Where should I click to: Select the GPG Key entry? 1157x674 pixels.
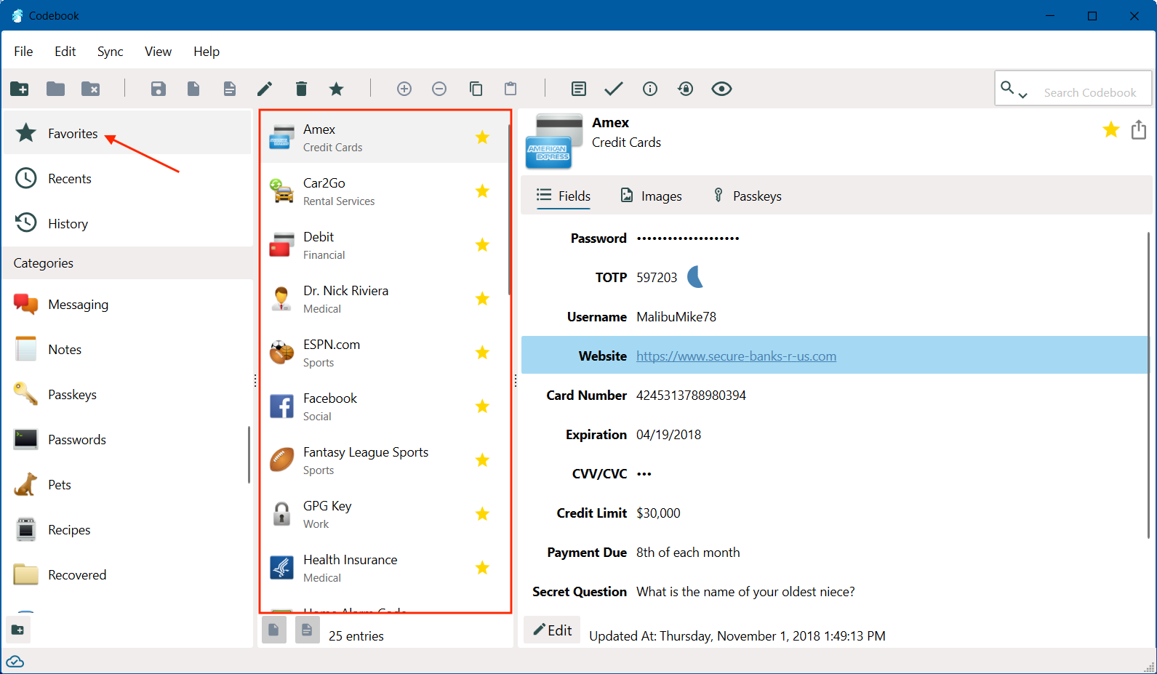click(x=384, y=514)
